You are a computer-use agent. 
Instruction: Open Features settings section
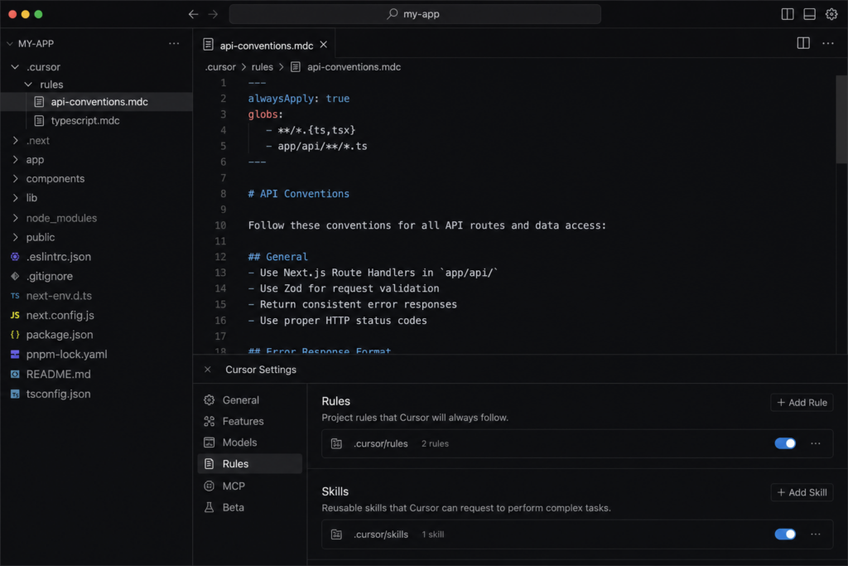(x=250, y=422)
